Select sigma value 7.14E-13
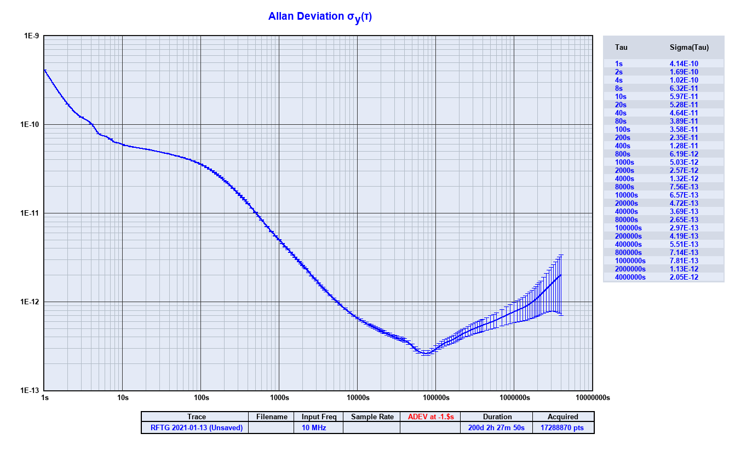This screenshot has width=735, height=451. pos(684,253)
